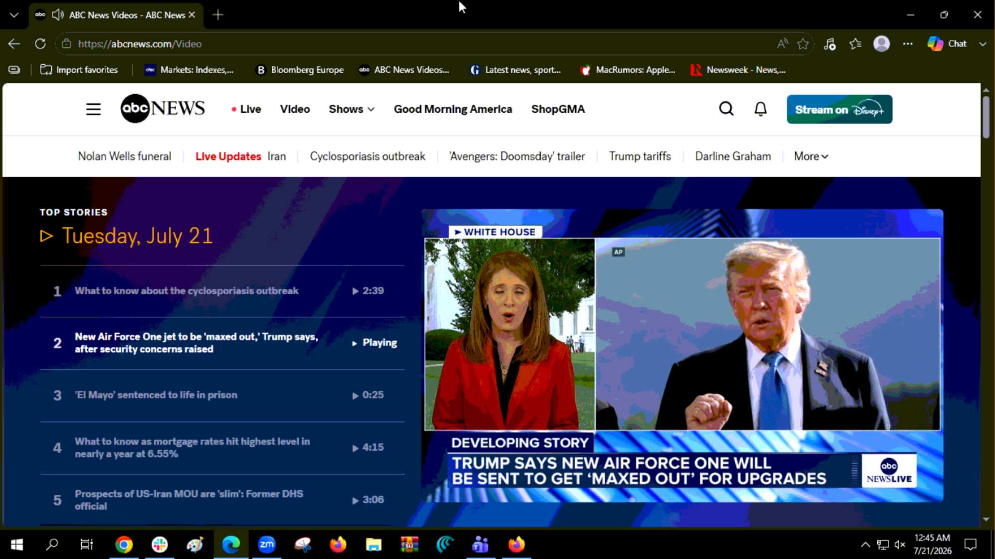
Task: Click the White House video player
Action: point(682,355)
